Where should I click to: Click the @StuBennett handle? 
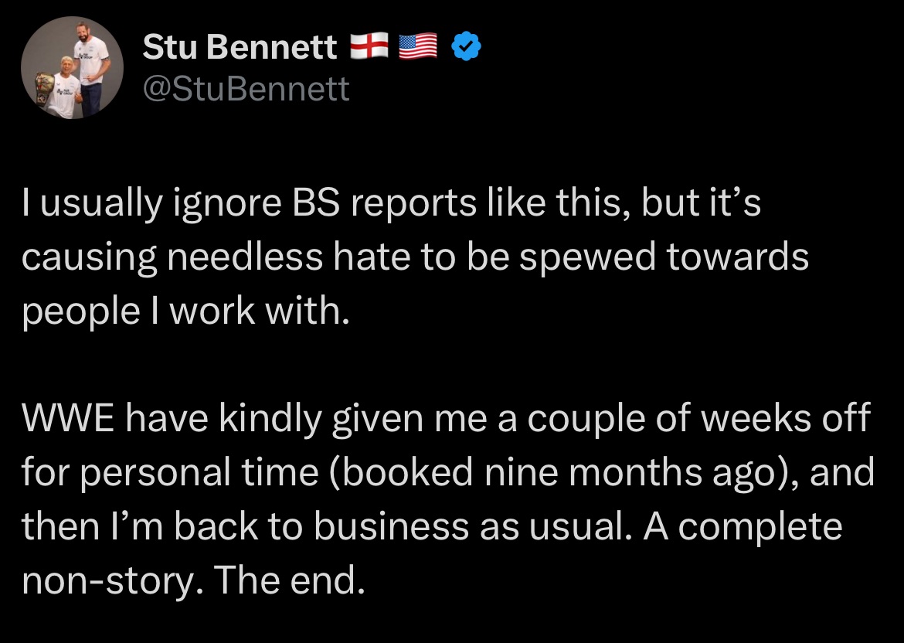point(246,89)
